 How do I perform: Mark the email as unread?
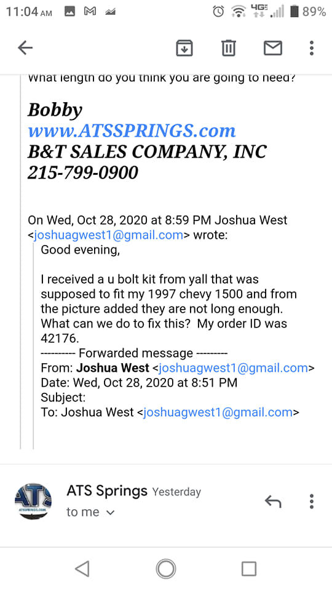pos(272,48)
